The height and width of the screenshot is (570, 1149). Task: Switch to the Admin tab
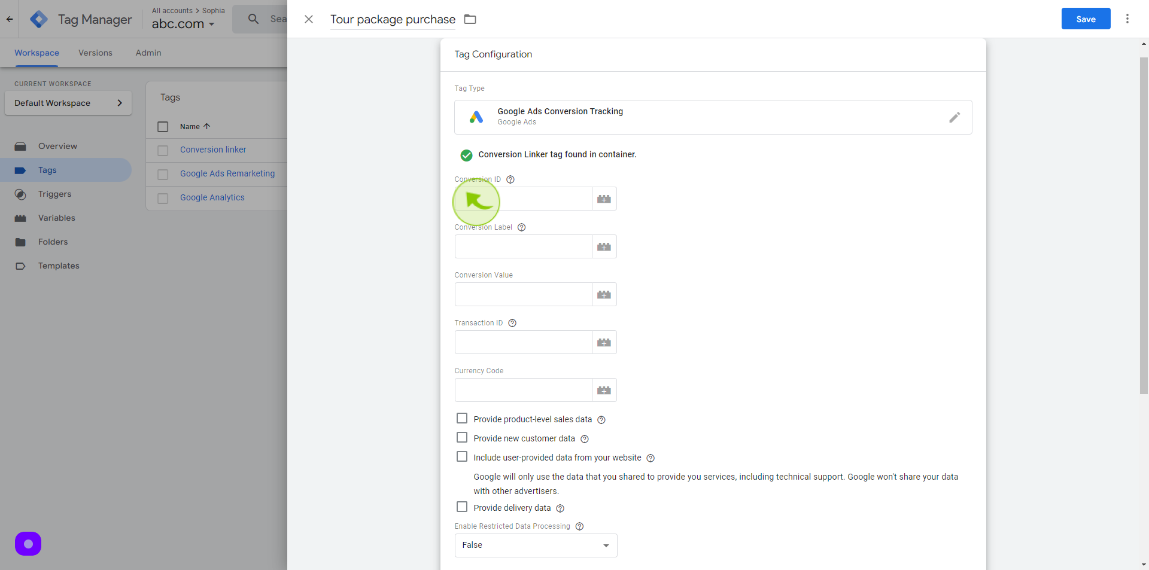pyautogui.click(x=148, y=53)
